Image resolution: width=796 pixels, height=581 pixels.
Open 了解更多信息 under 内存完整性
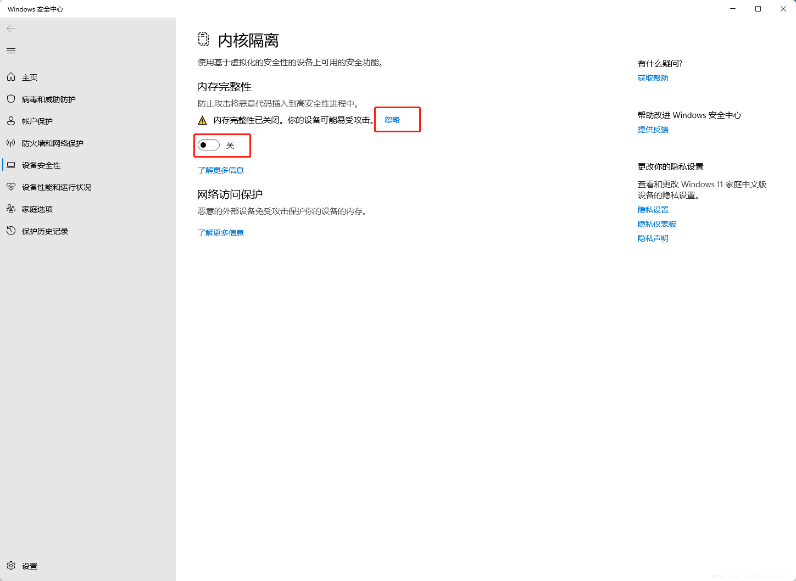click(221, 170)
